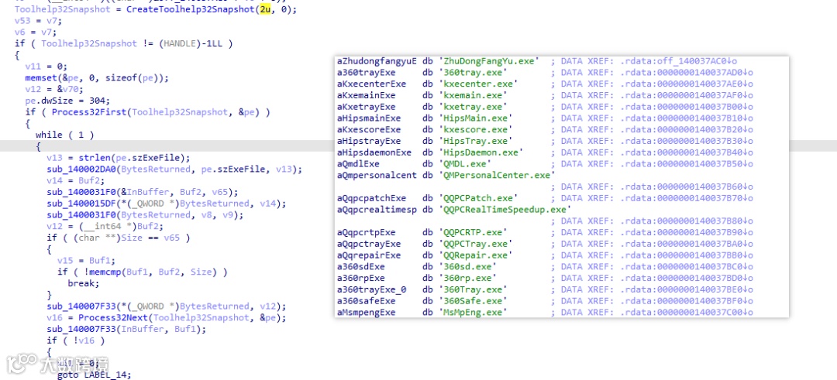The image size is (837, 380).
Task: Click the 'ZhuDongFangYu.exe' string
Action: point(488,61)
